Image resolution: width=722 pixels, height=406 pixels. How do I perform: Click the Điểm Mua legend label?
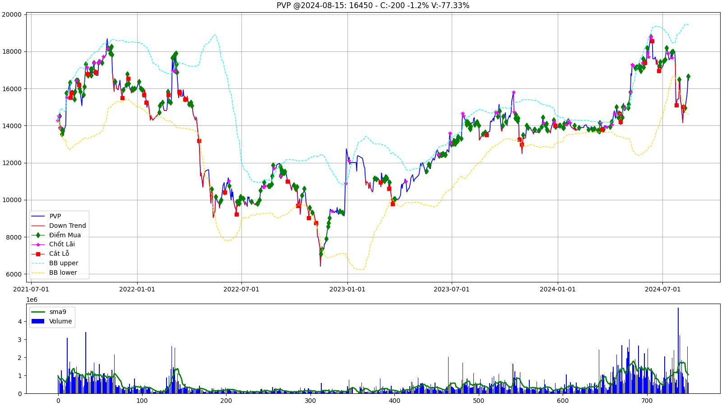(x=65, y=235)
